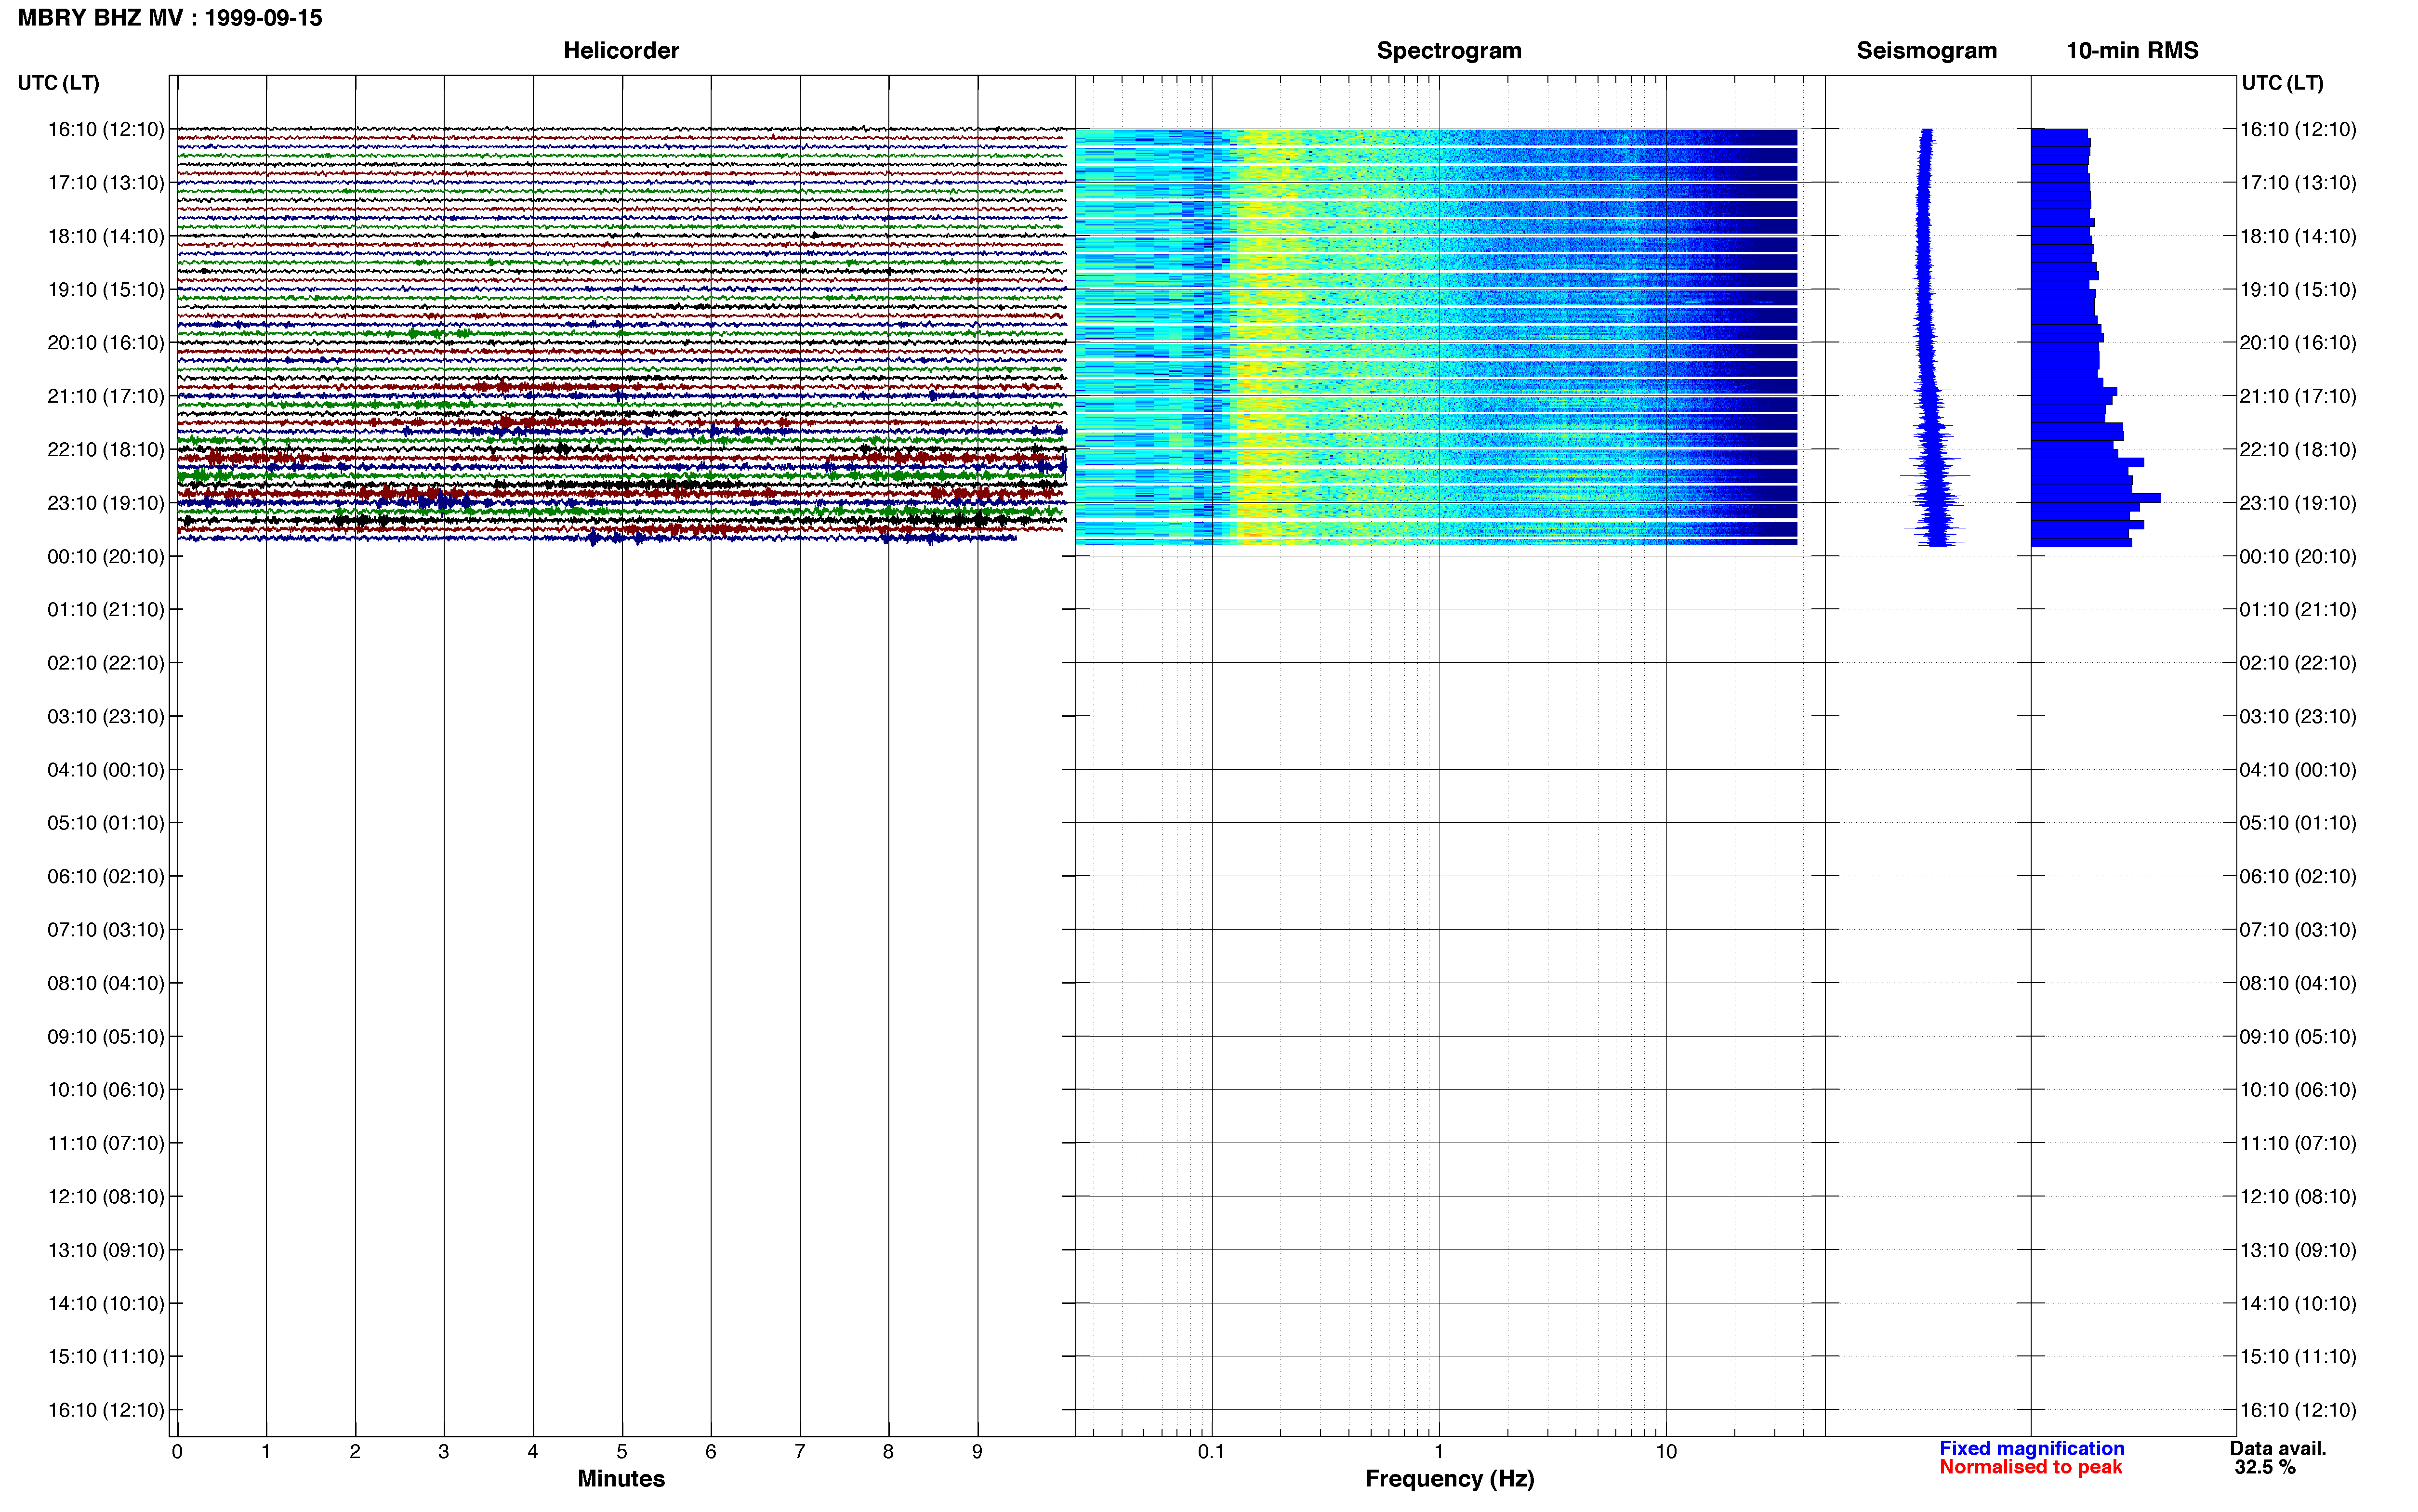This screenshot has height=1512, width=2418.
Task: Click the RMS axis label 02:10 (22:10)
Action: [x=2298, y=663]
